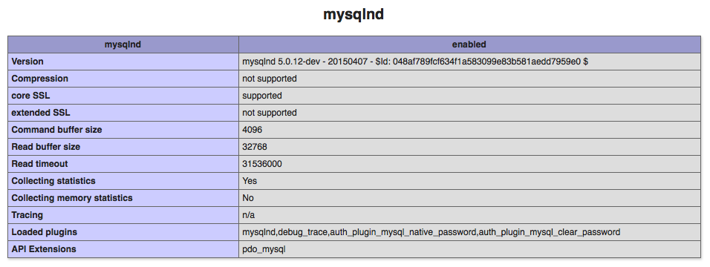Click the mysqlnd 5.0.12-dev version string
The image size is (710, 267).
(415, 62)
